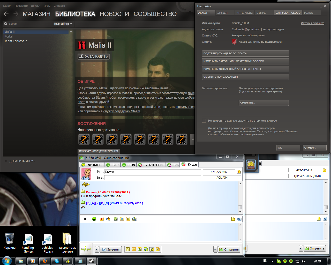Open the Steam menu in menu bar

coord(7,6)
